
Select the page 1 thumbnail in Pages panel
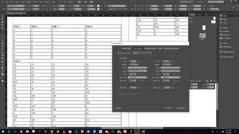tap(204, 28)
